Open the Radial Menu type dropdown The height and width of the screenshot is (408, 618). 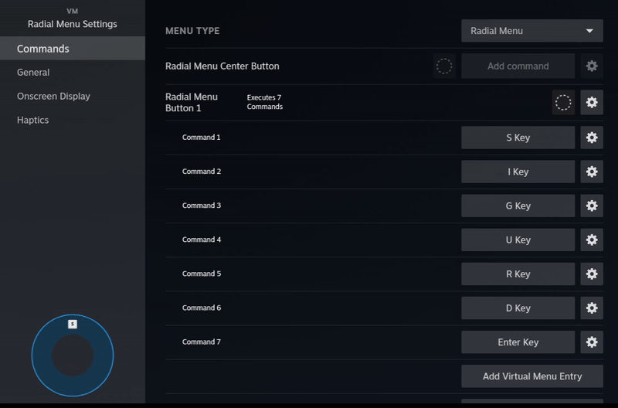[531, 31]
